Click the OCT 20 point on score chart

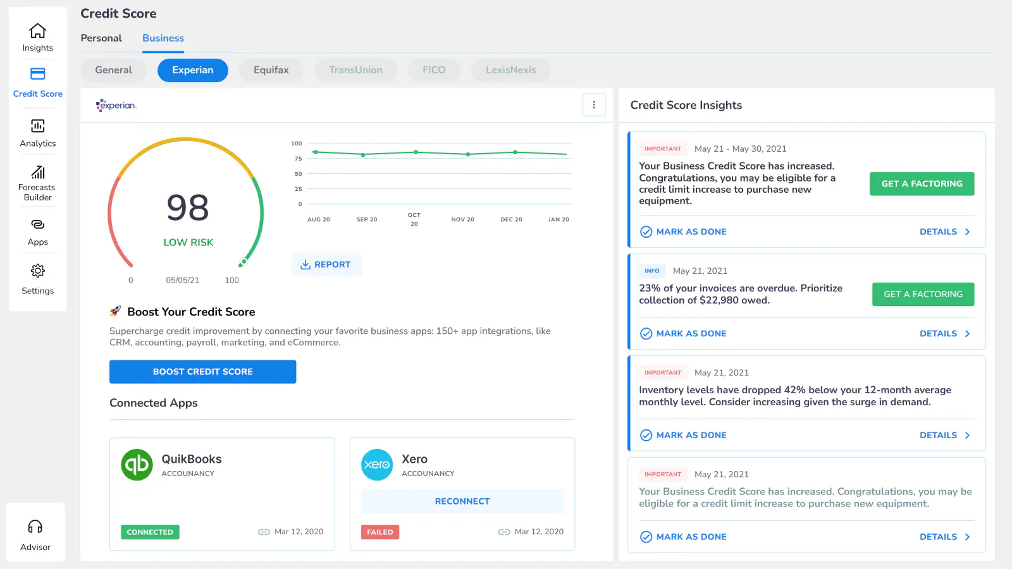click(416, 152)
